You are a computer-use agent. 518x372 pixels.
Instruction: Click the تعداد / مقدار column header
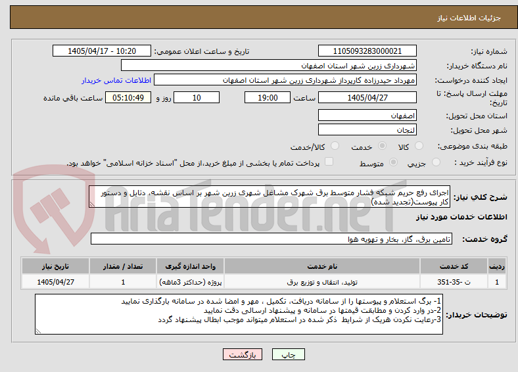point(123,266)
